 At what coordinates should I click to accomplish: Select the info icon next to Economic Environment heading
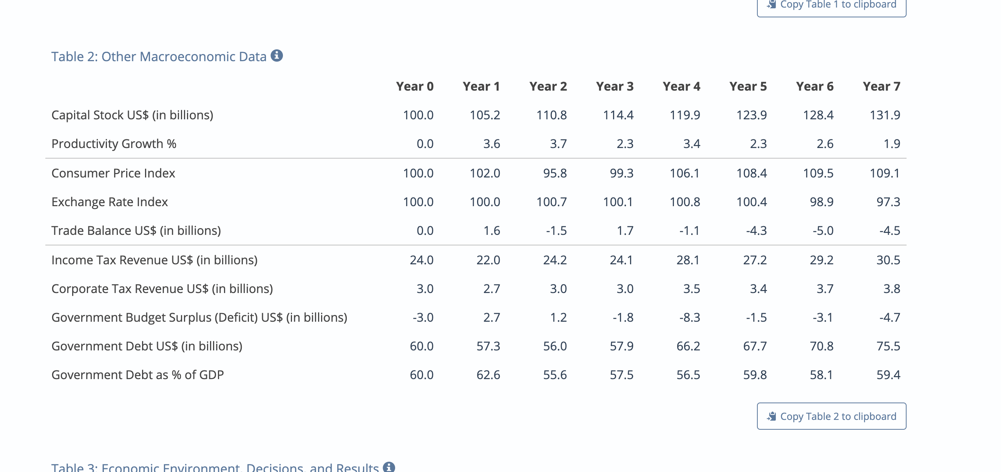coord(388,467)
